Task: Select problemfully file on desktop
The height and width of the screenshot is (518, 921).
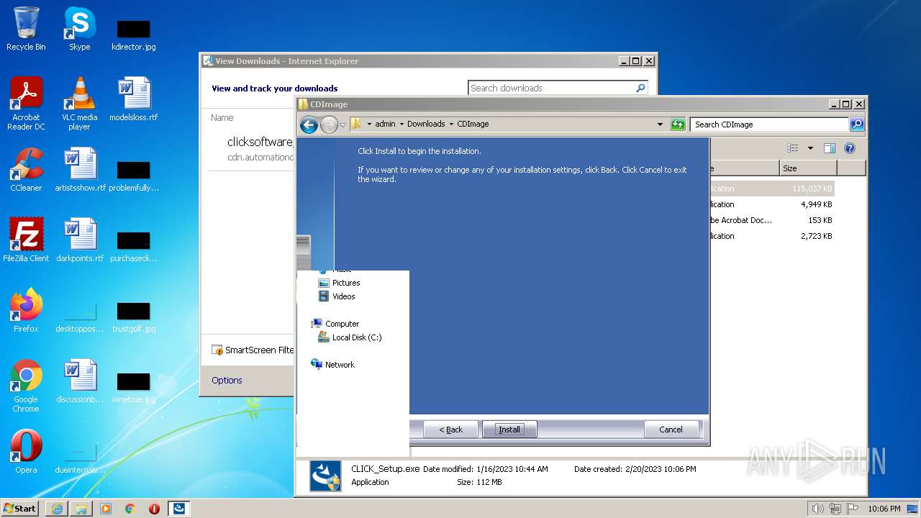Action: [x=134, y=176]
